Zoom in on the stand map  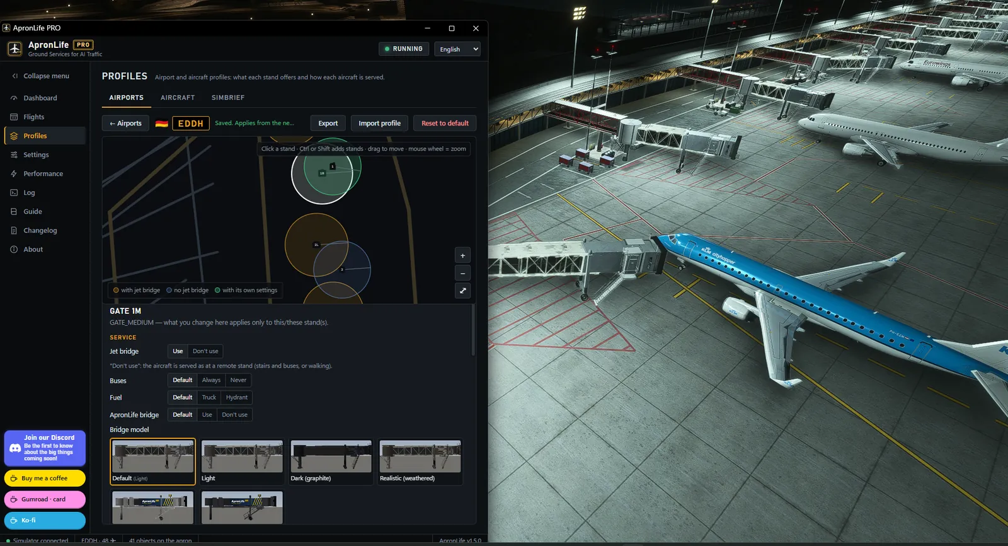click(x=462, y=255)
